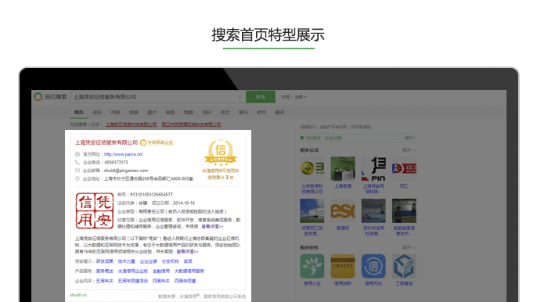The height and width of the screenshot is (302, 537).
Task: Open 查看详情>> after the company description
Action: point(187,252)
